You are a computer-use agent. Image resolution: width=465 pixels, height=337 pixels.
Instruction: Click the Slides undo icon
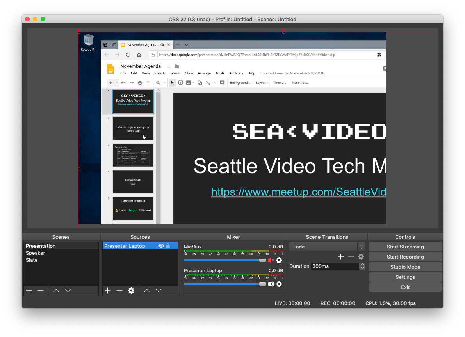pyautogui.click(x=124, y=83)
